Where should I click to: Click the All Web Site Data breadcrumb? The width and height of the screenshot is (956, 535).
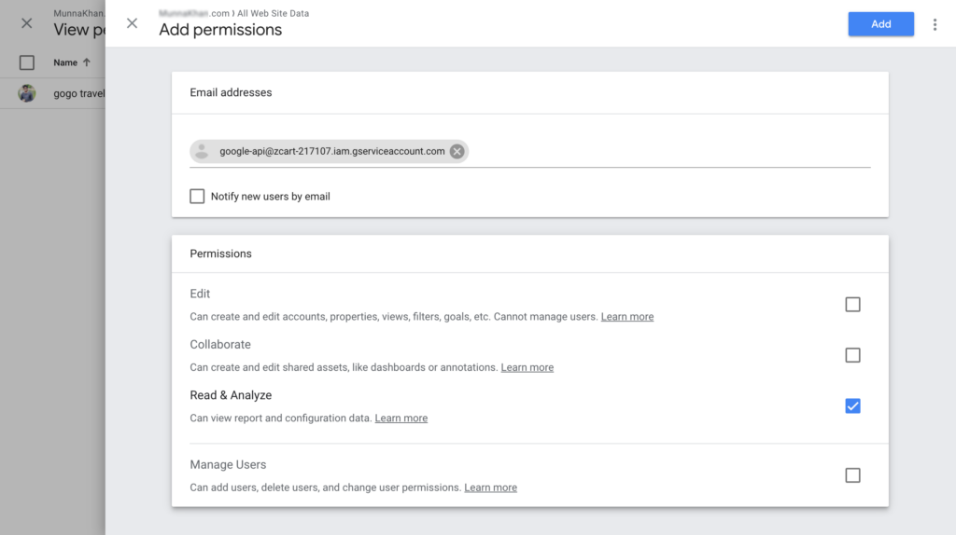277,14
